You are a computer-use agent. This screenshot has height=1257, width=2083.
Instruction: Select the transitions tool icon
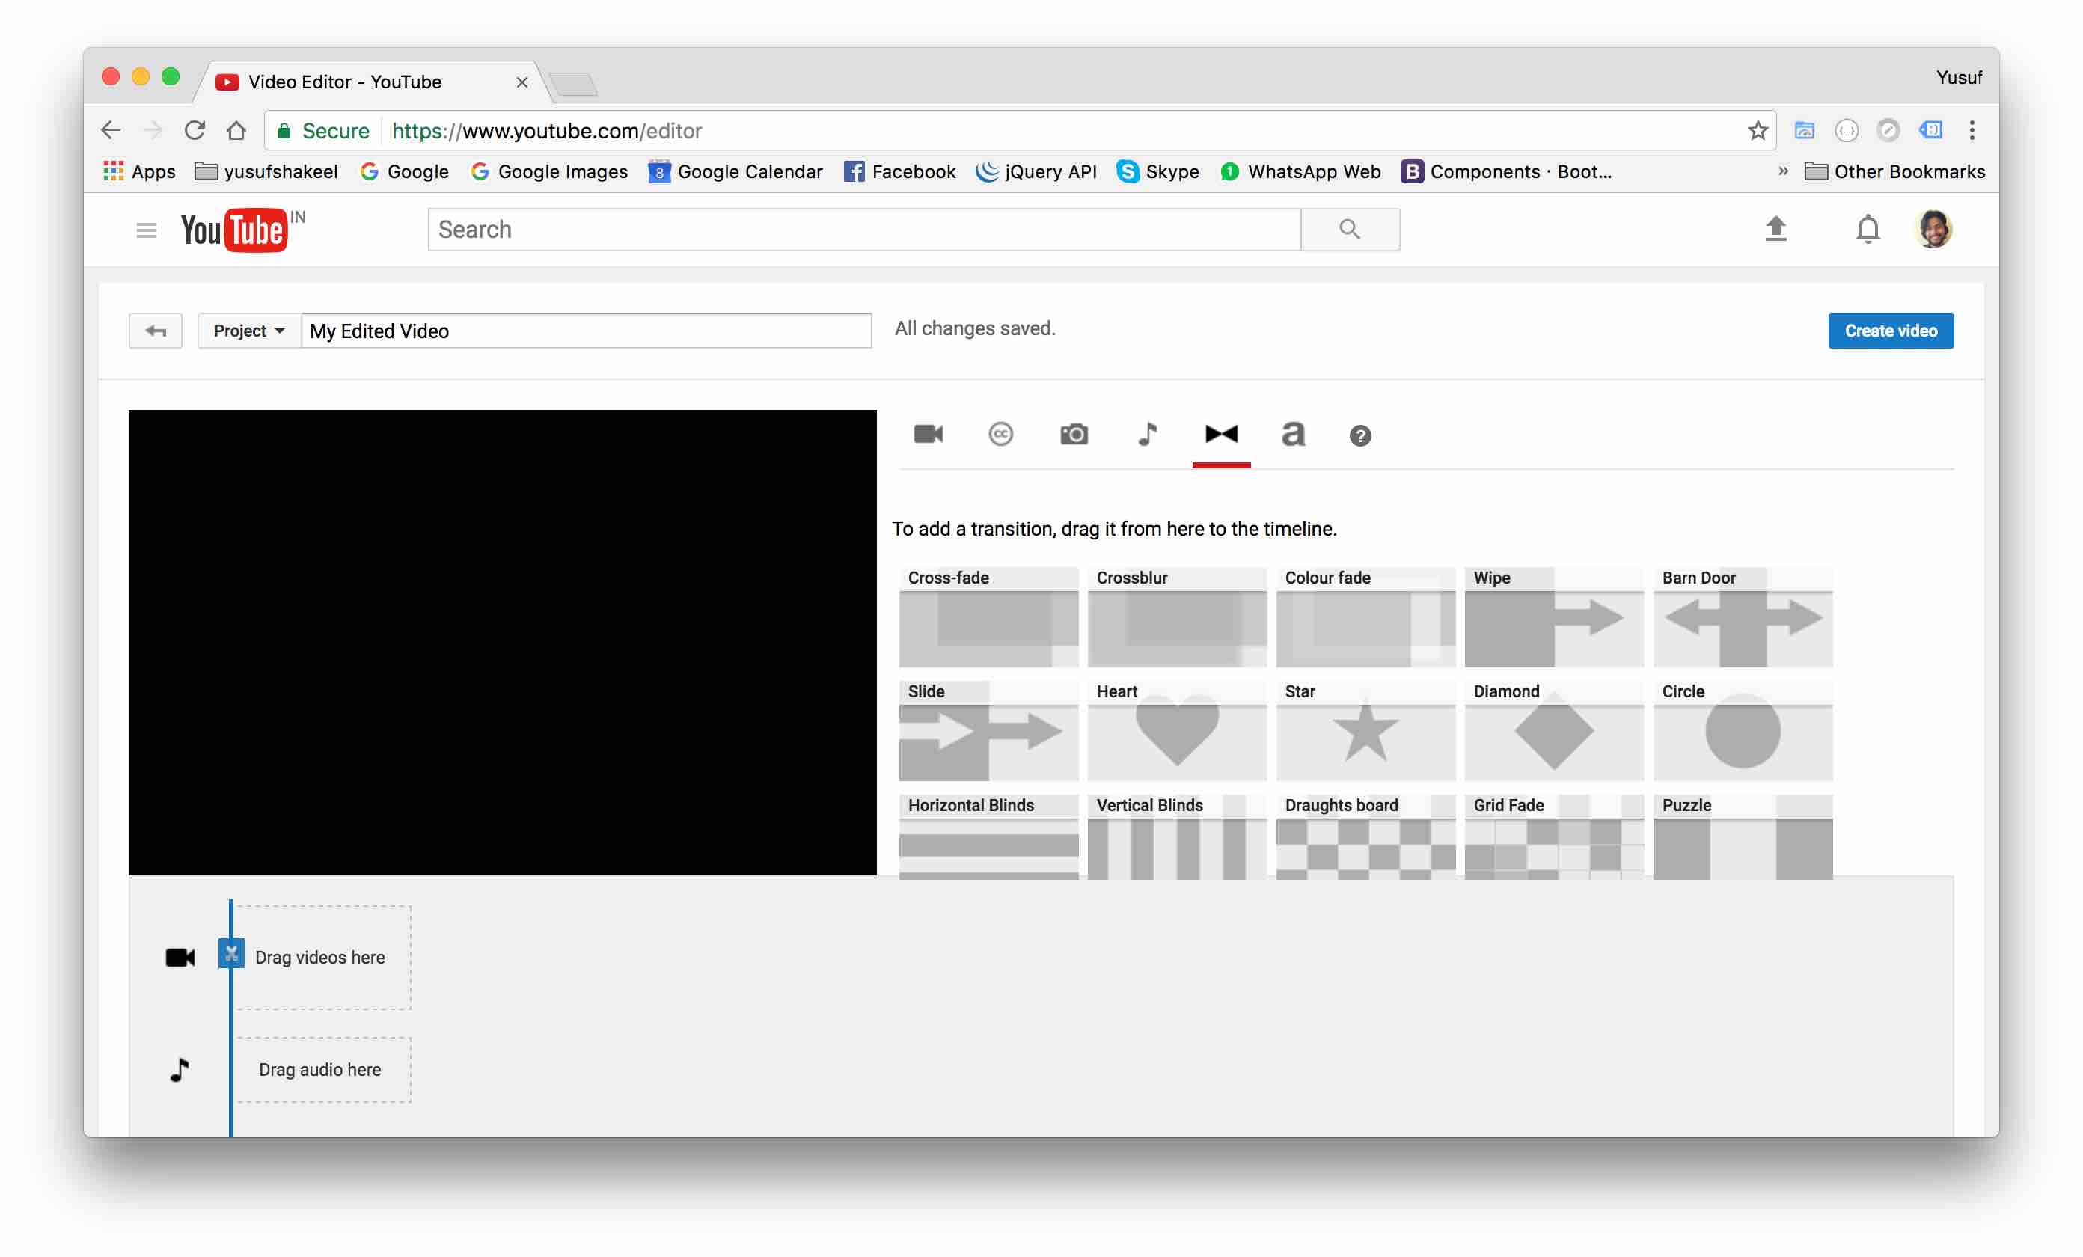pyautogui.click(x=1220, y=435)
